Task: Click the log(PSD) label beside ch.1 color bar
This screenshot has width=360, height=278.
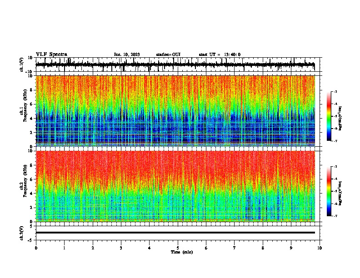Action: (340, 118)
